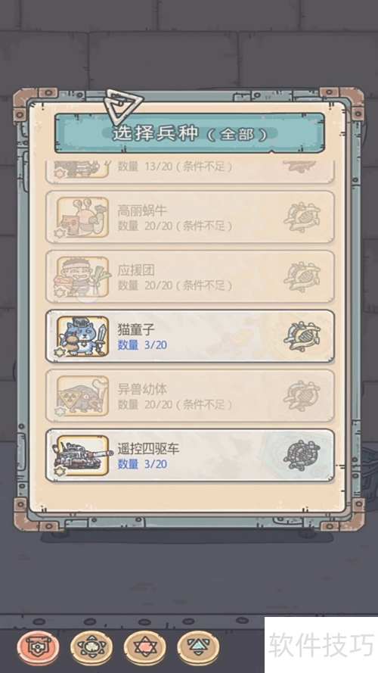This screenshot has width=378, height=673.
Task: Tap the 遥控四驱车 tank avatar icon
Action: [82, 456]
